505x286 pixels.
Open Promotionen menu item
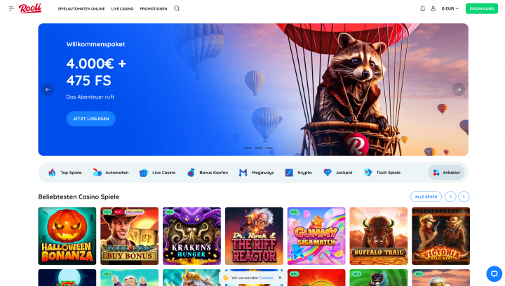(x=154, y=8)
